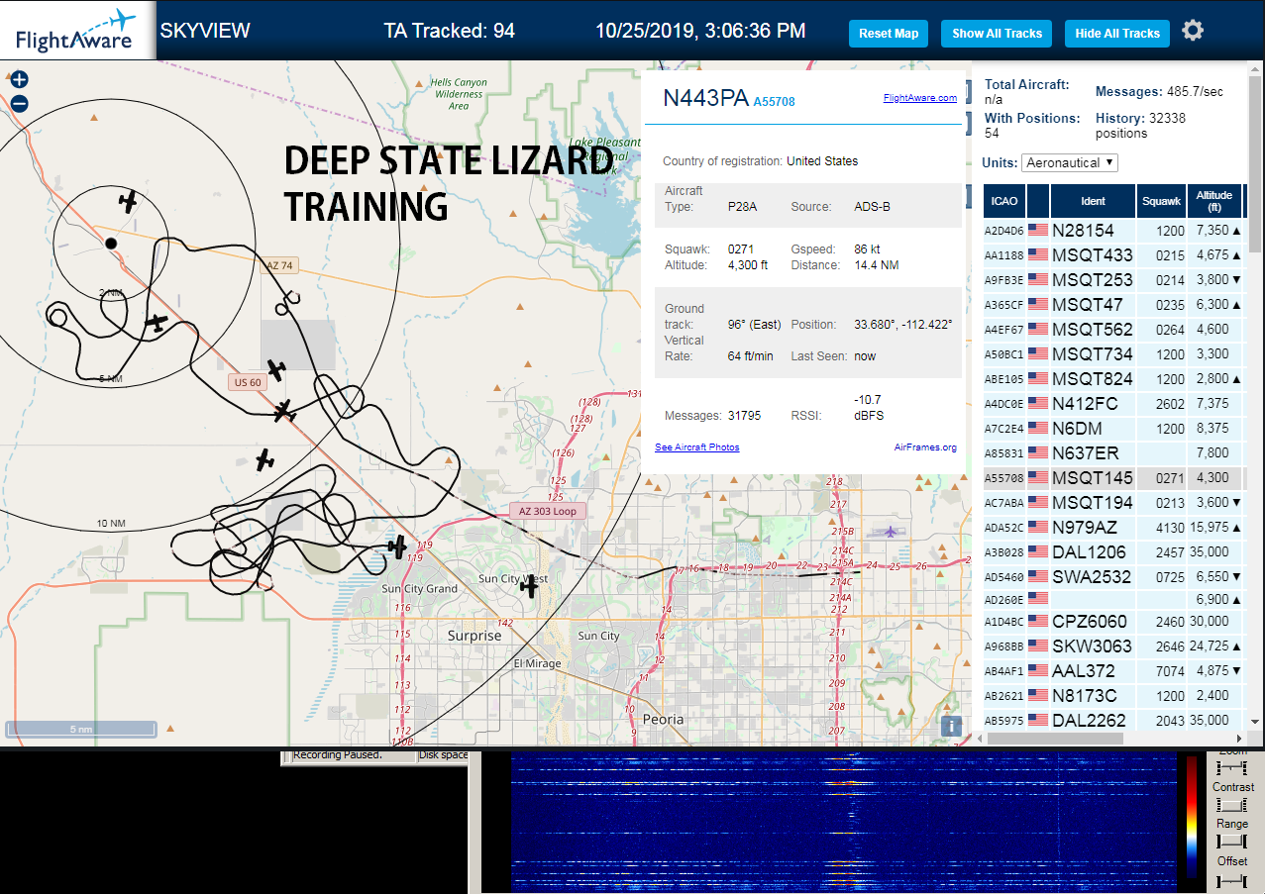This screenshot has width=1265, height=894.
Task: Click the aircraft list vertical scrollbar
Action: [x=1256, y=164]
